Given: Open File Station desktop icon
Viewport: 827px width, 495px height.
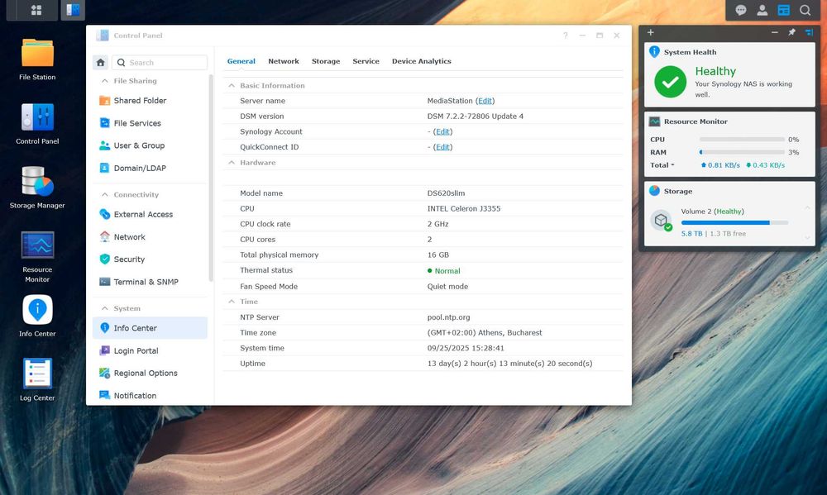Looking at the screenshot, I should pyautogui.click(x=37, y=60).
